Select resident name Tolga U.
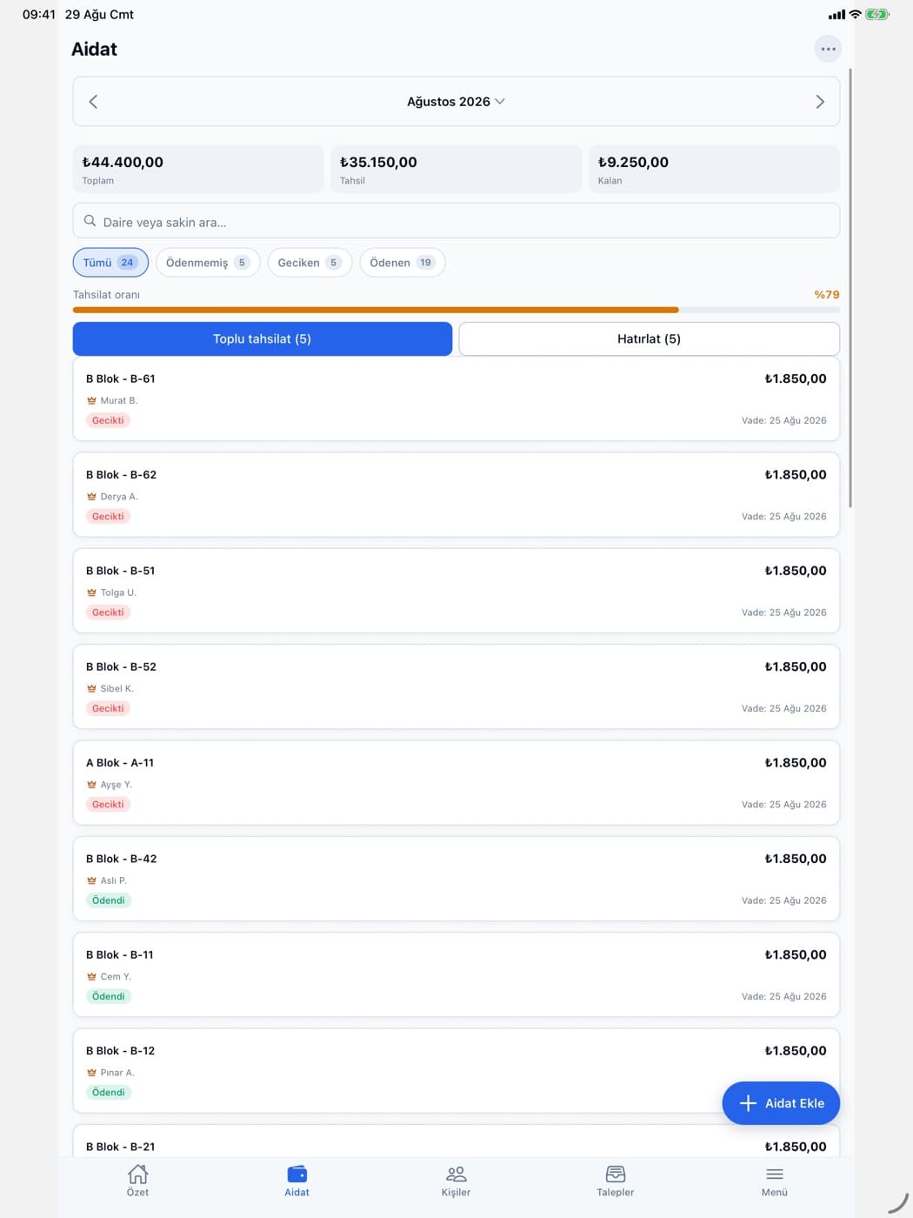 118,592
